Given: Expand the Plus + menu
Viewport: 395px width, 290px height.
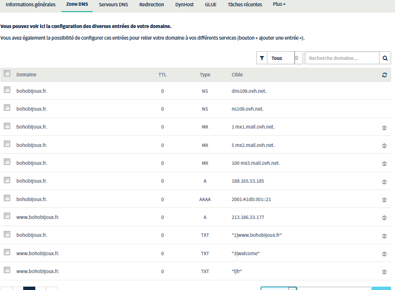Looking at the screenshot, I should pyautogui.click(x=279, y=4).
